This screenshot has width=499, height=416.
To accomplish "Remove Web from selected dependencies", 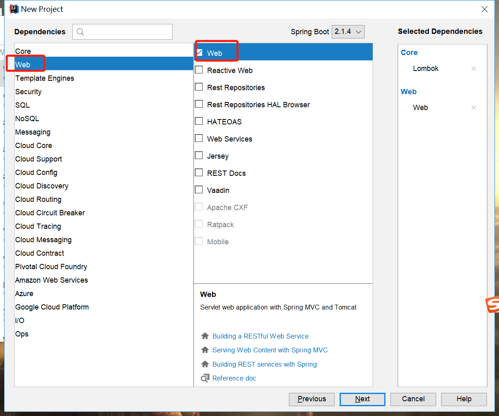I will pyautogui.click(x=474, y=108).
